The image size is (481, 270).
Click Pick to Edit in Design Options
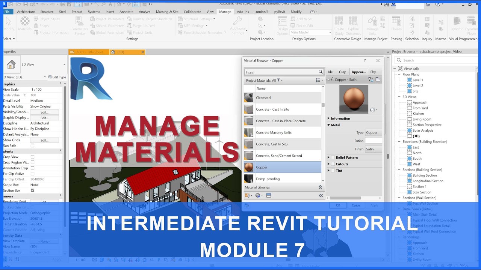pos(302,26)
